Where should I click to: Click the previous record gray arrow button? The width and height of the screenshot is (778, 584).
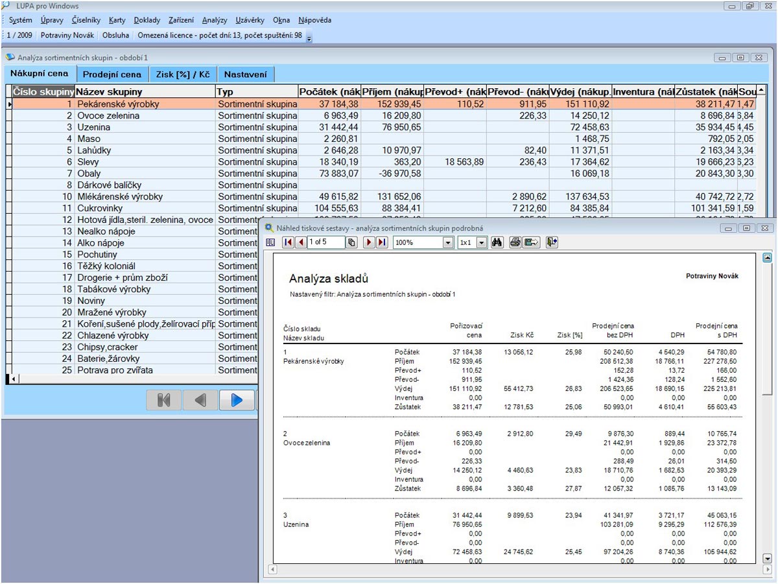click(x=200, y=400)
